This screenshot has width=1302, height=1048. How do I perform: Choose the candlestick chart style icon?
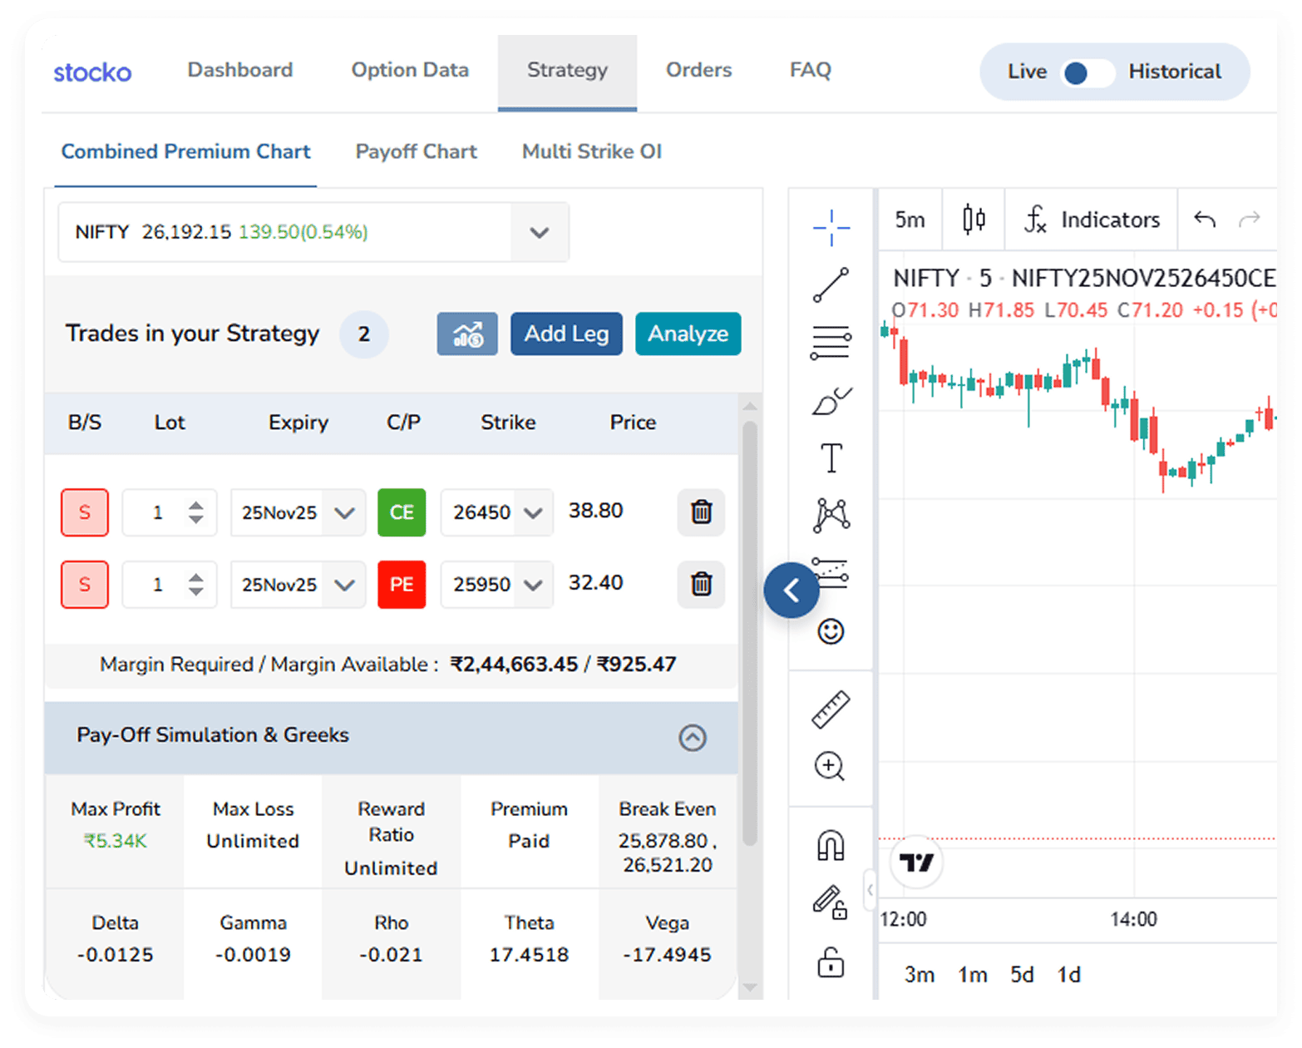[974, 220]
